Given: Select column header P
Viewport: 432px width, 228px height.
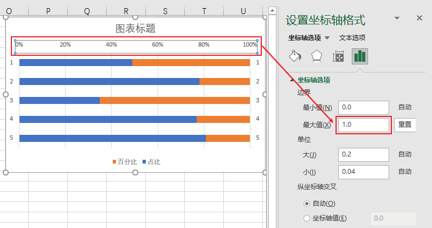Looking at the screenshot, I should coord(48,11).
